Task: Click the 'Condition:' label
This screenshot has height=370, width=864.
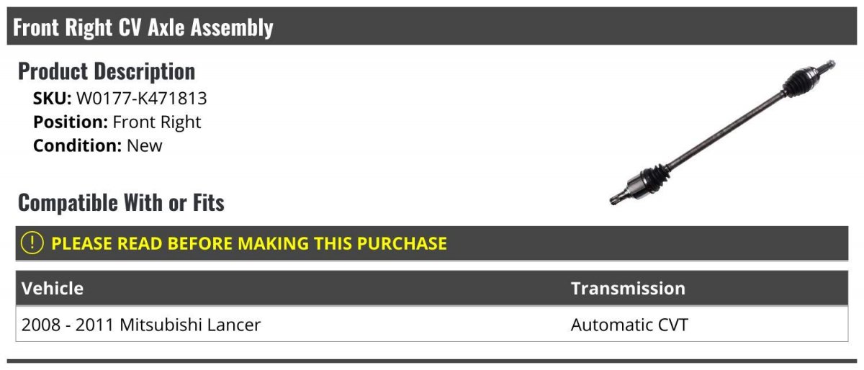Action: point(77,145)
